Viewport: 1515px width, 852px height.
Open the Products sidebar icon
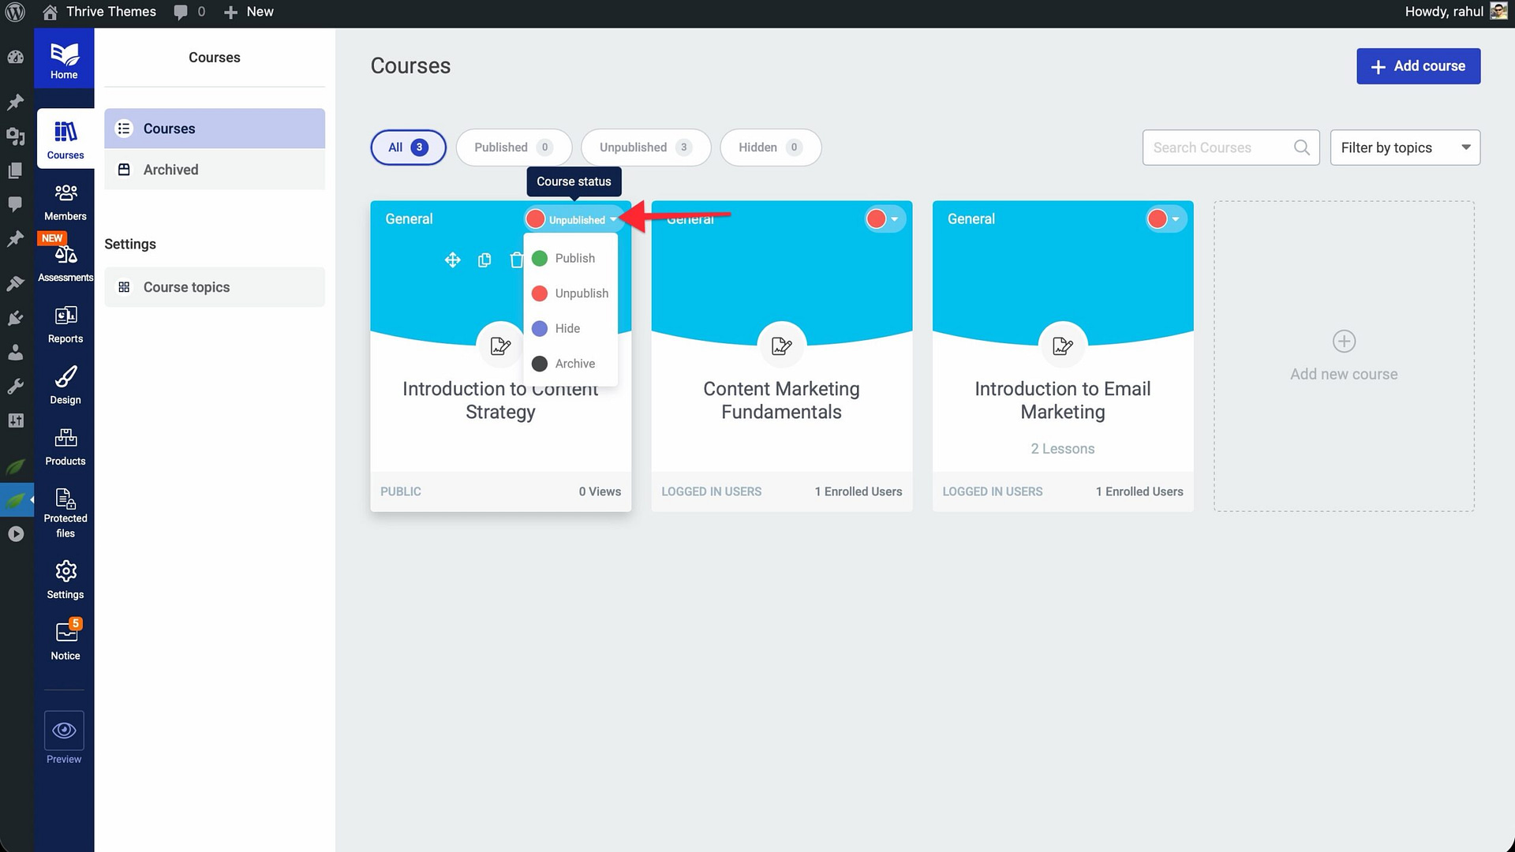[x=65, y=438]
